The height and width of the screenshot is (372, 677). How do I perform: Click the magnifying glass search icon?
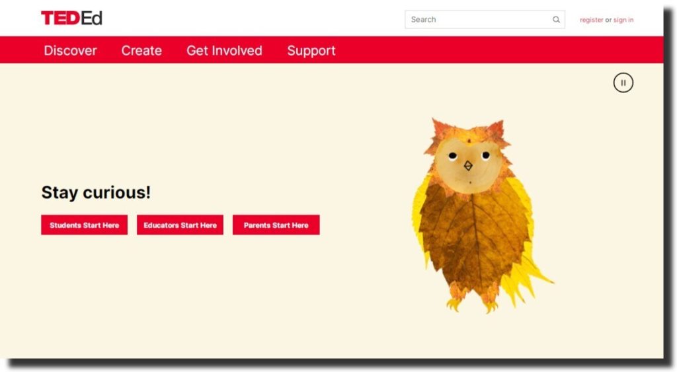click(x=556, y=20)
